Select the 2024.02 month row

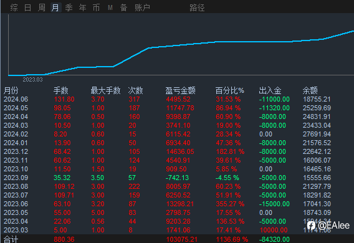pyautogui.click(x=167, y=134)
